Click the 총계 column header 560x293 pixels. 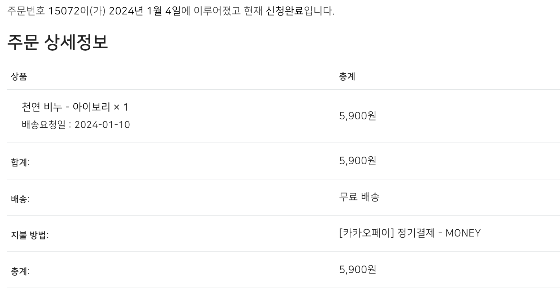tap(347, 77)
